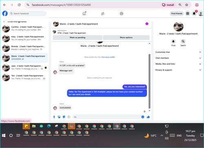
Task: Open the Friends icon in top navigation
Action: [x=103, y=13]
